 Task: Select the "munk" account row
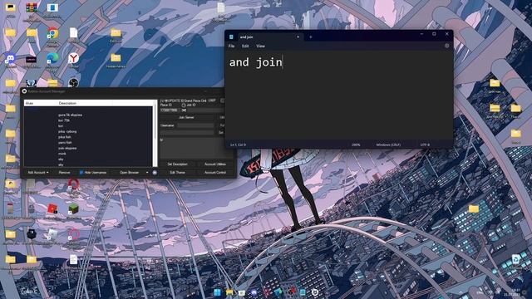[88, 154]
